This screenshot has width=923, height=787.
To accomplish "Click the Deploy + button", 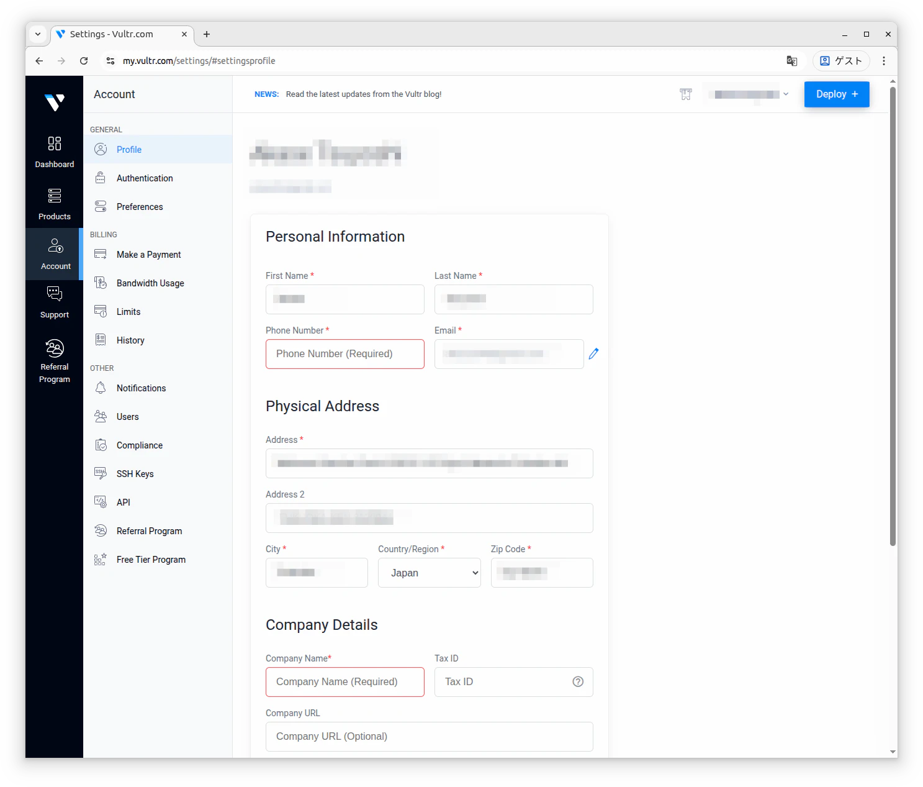I will click(x=837, y=94).
